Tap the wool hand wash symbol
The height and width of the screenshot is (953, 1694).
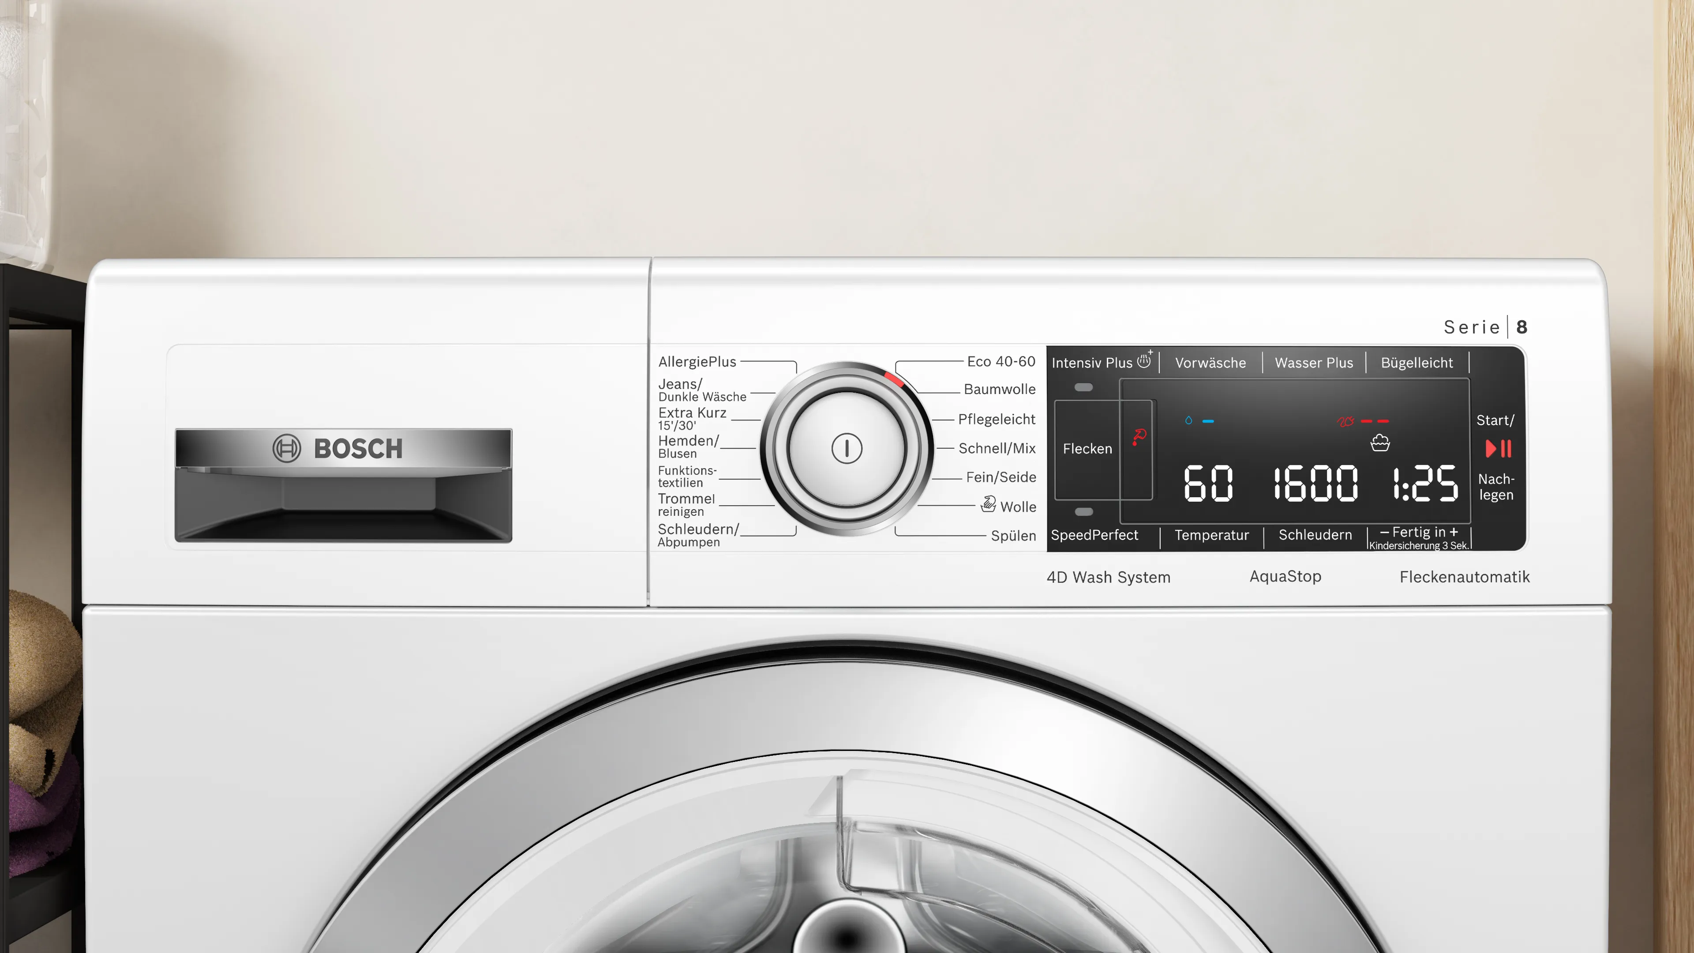(x=988, y=504)
